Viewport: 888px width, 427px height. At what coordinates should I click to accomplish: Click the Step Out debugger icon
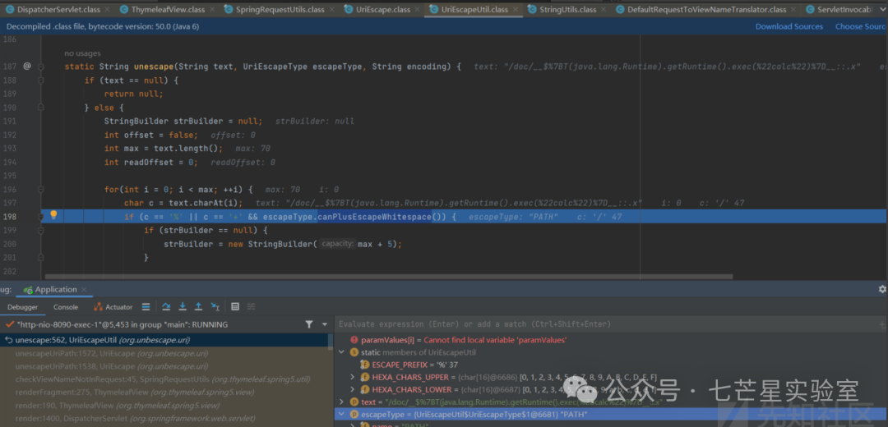click(x=199, y=306)
